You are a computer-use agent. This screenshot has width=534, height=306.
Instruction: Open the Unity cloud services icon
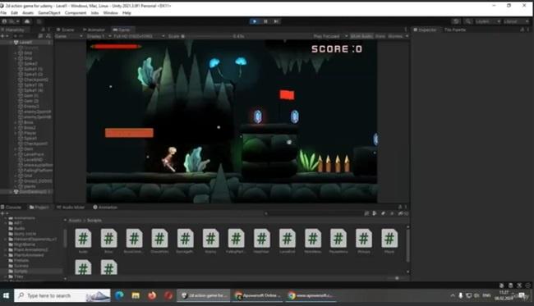27,21
